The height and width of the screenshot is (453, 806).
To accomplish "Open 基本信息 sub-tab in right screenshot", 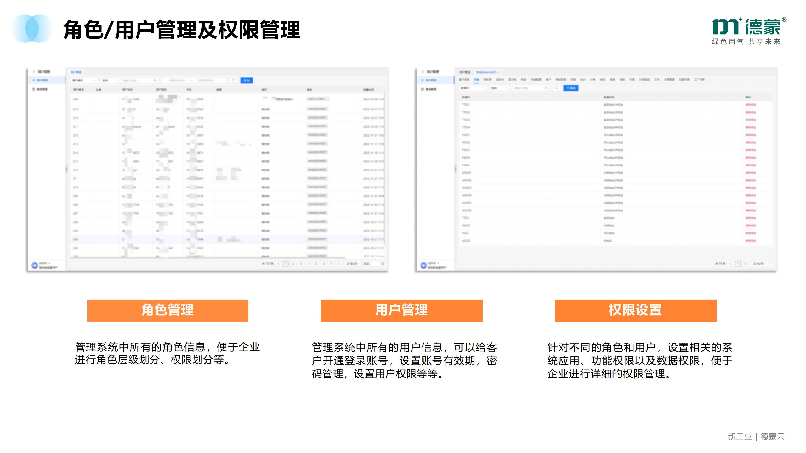I will click(x=464, y=80).
